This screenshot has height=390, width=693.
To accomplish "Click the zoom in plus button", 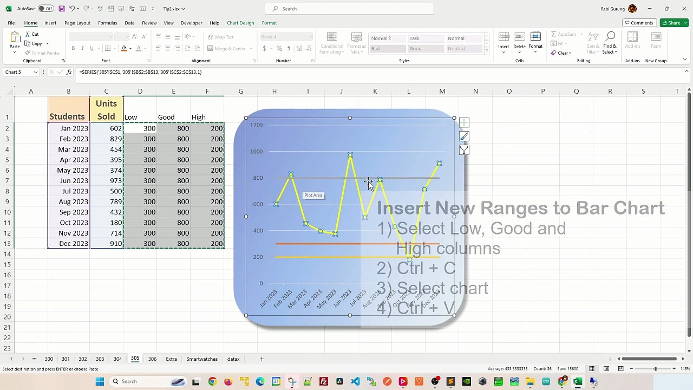I will point(673,369).
